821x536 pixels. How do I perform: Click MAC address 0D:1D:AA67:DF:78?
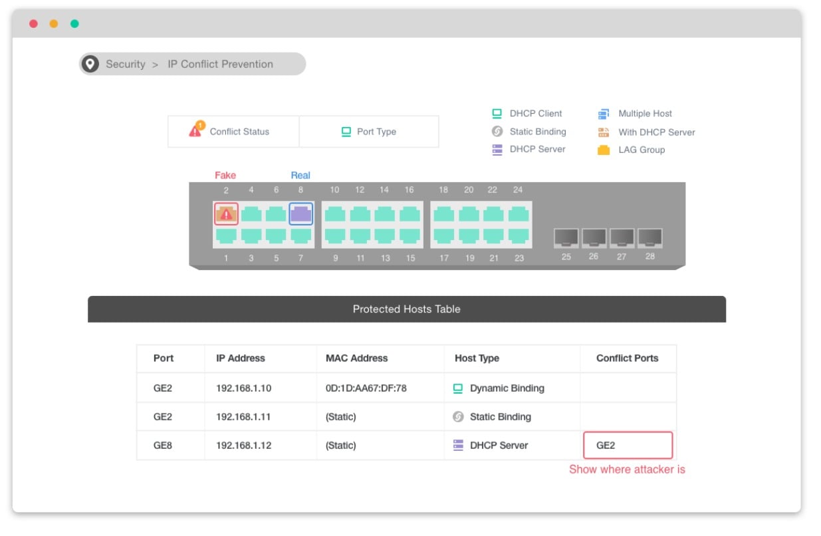(x=366, y=388)
